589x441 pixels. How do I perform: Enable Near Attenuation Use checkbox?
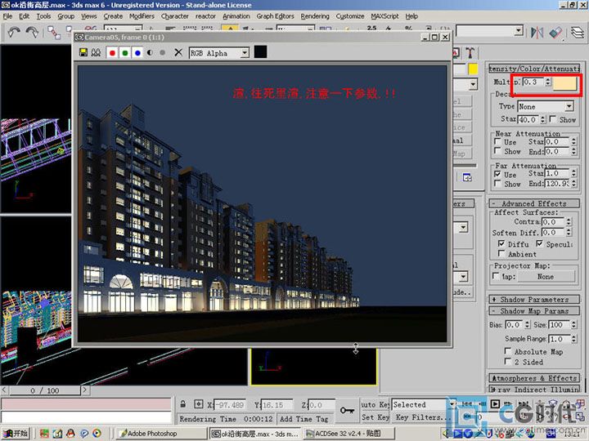pos(497,141)
